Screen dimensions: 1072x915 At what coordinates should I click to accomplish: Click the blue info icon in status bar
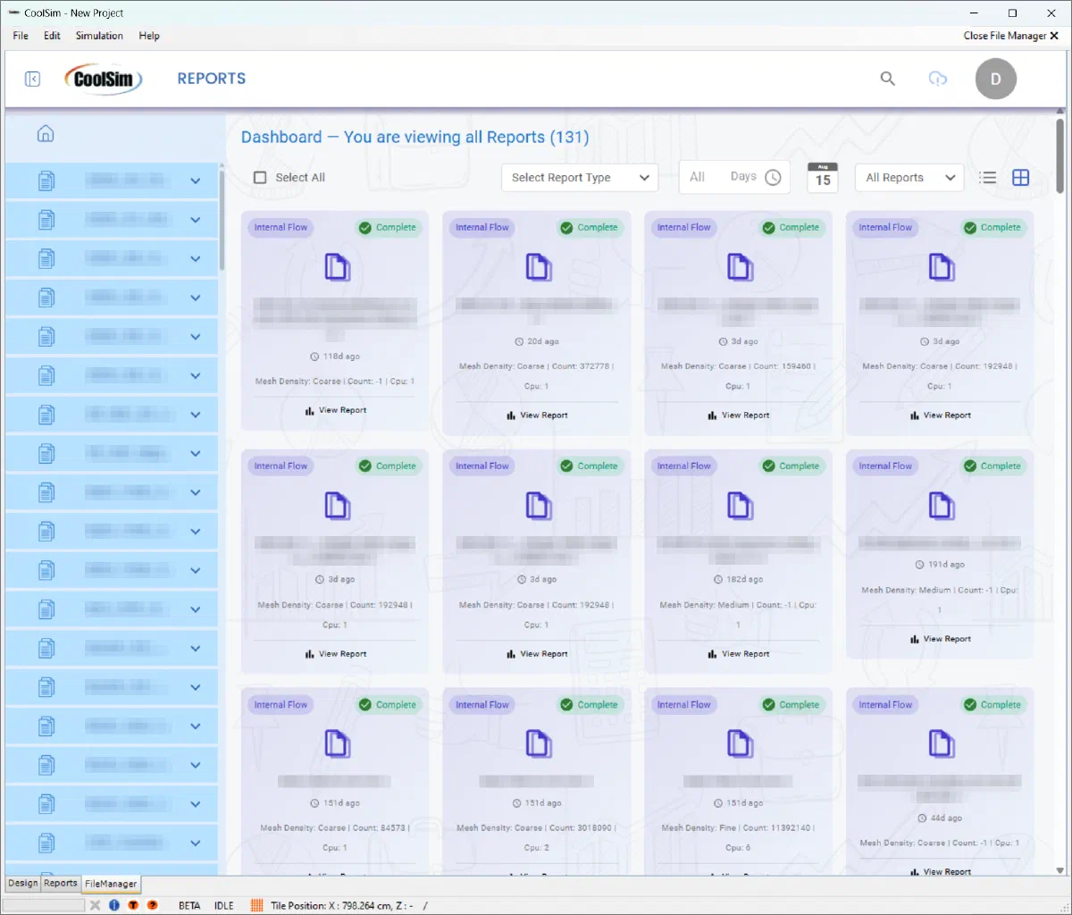point(114,905)
